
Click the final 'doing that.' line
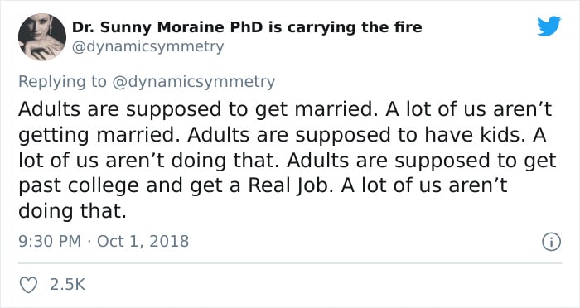73,211
